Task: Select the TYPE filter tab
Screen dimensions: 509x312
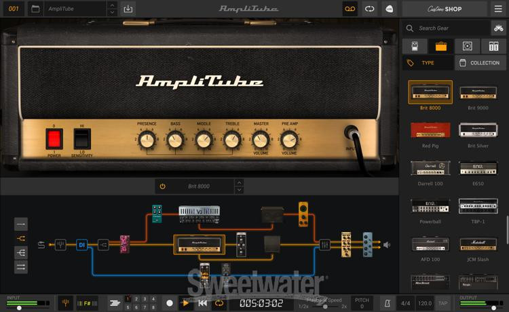Action: point(428,62)
